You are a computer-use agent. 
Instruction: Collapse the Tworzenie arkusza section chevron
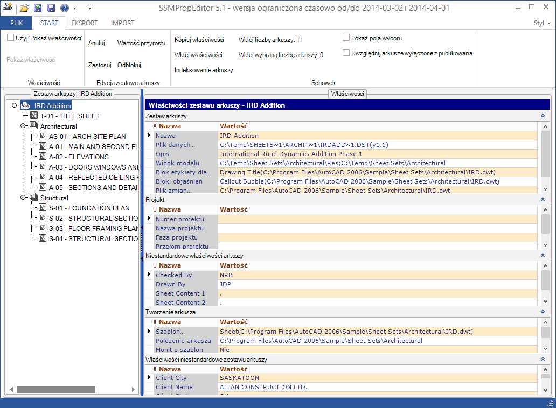pos(543,312)
